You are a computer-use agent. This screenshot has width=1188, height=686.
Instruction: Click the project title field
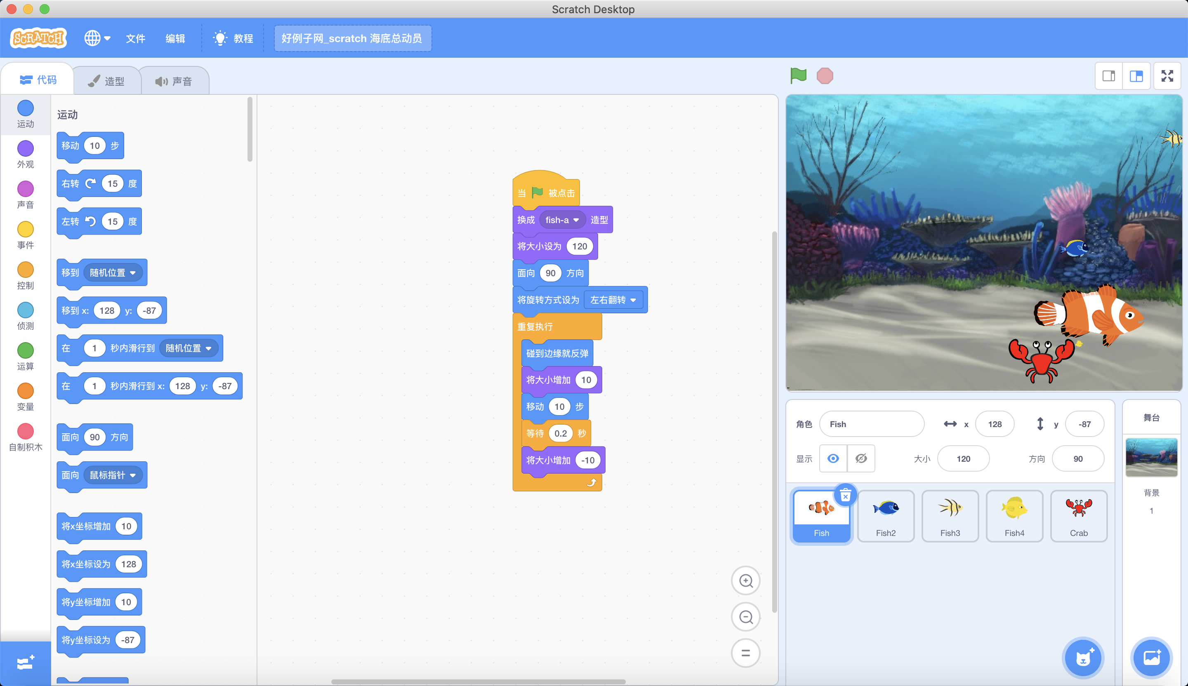click(353, 38)
